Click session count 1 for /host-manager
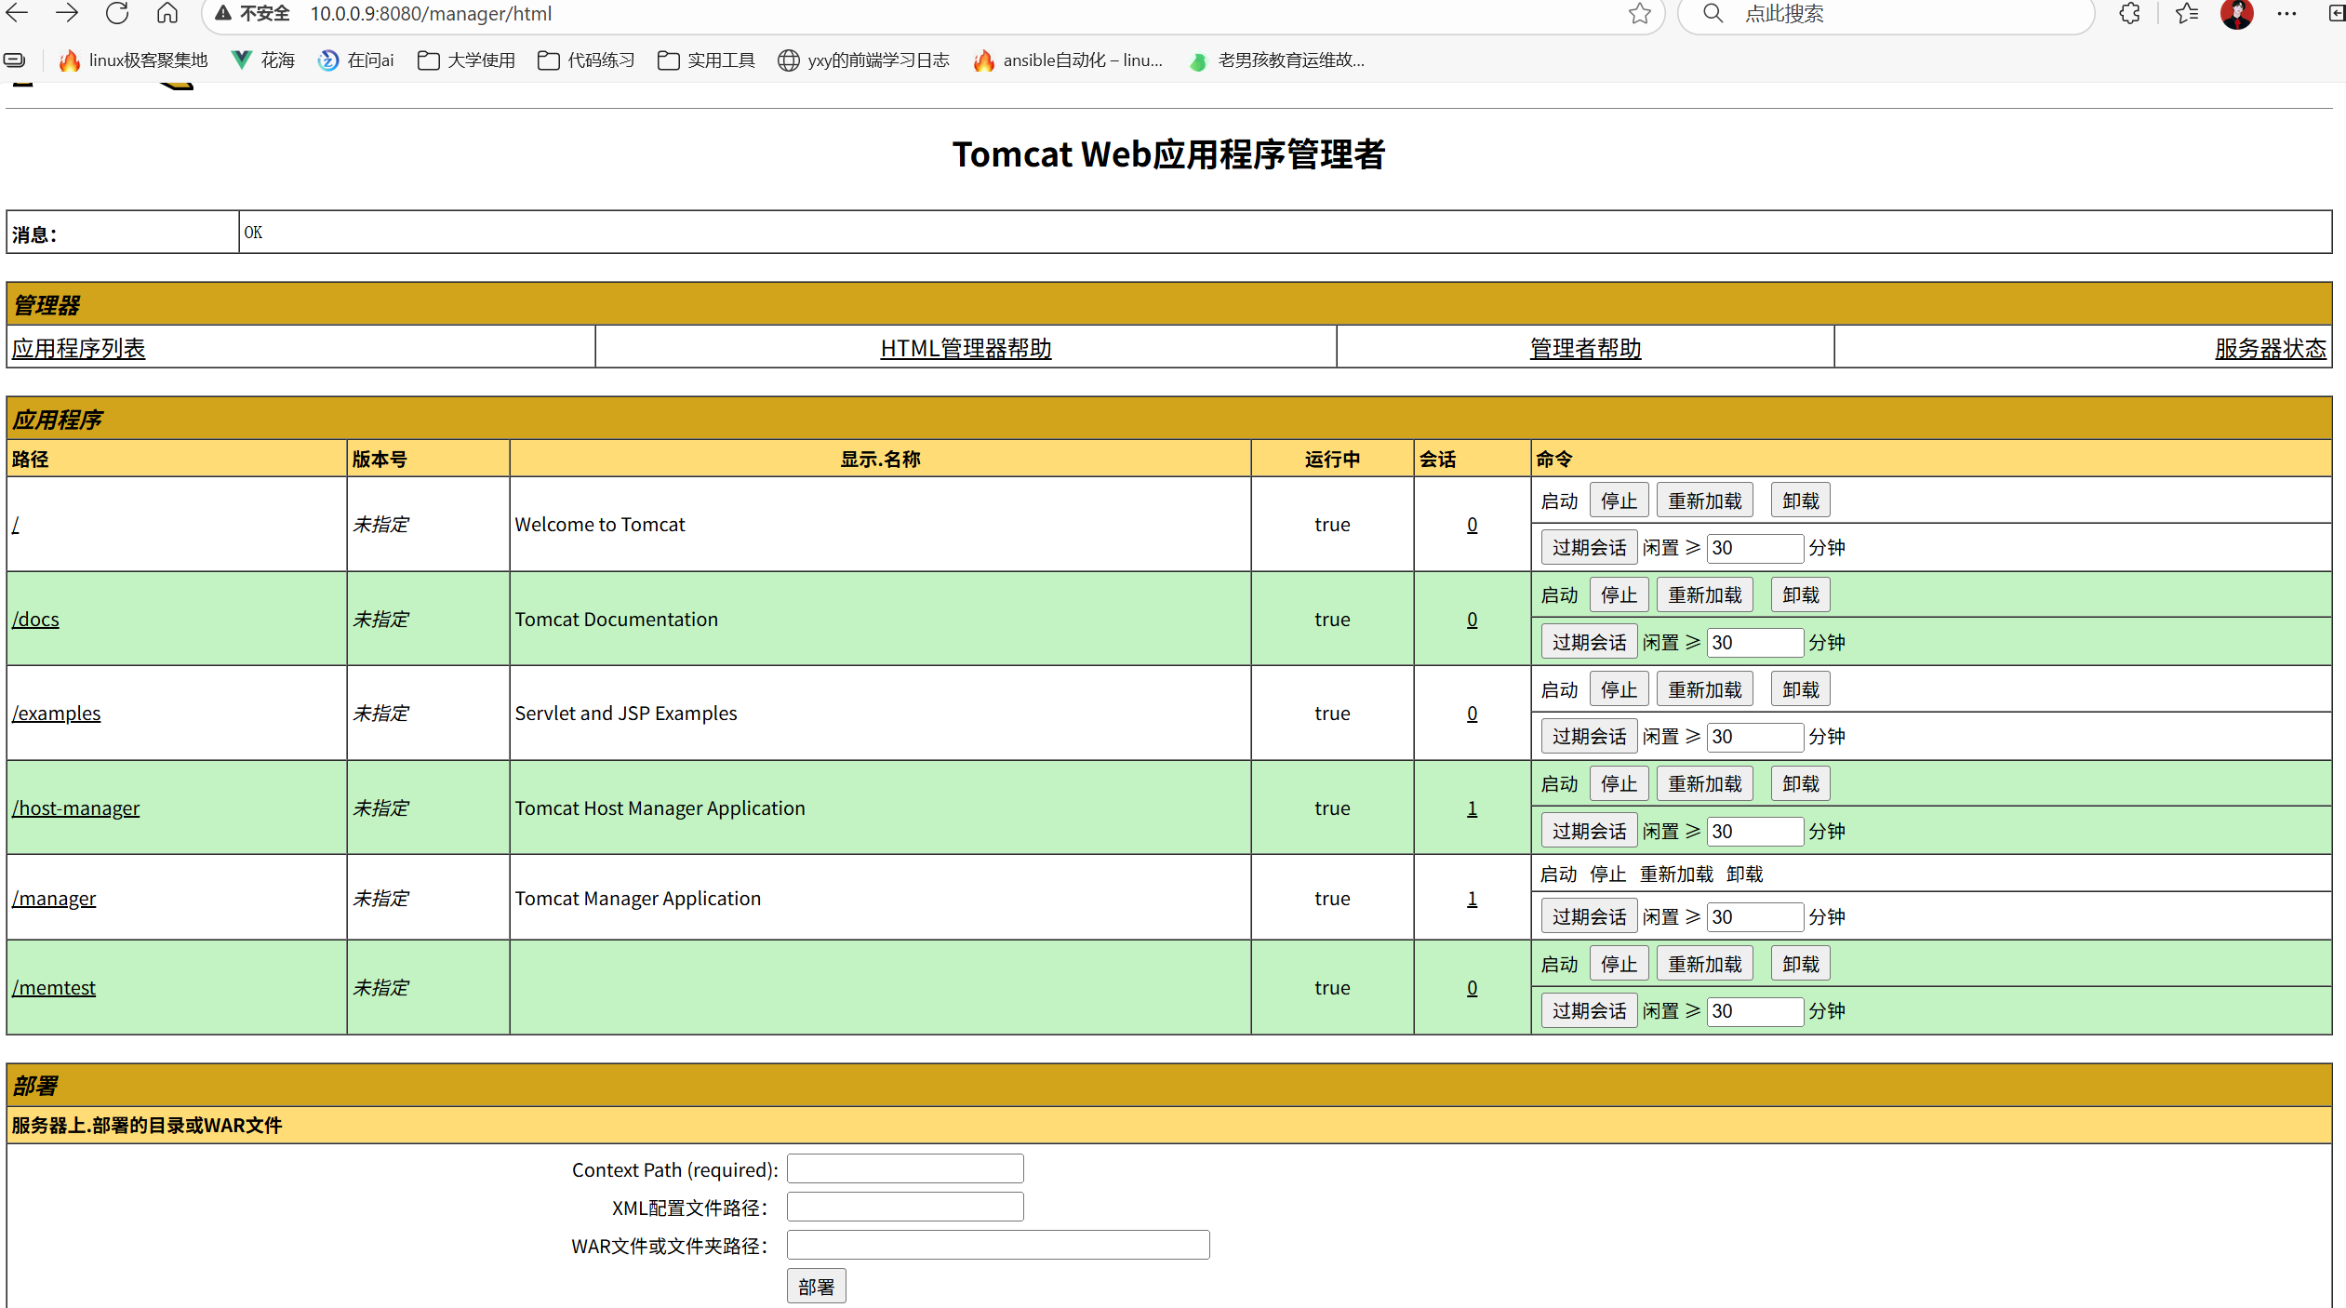 click(1472, 808)
